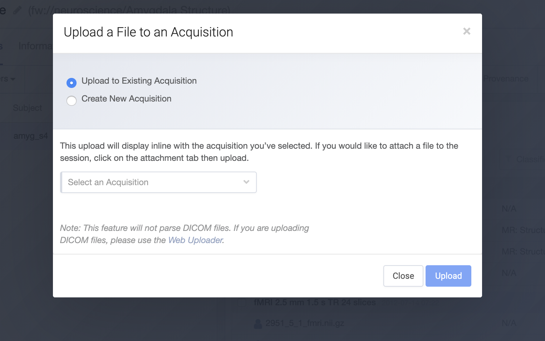545x341 pixels.
Task: Select the 2951_5_1_fmri.nii.gz file name
Action: (x=305, y=323)
